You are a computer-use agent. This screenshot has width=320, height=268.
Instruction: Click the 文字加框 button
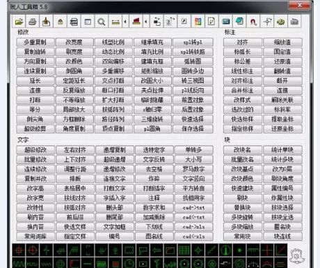click(x=115, y=227)
